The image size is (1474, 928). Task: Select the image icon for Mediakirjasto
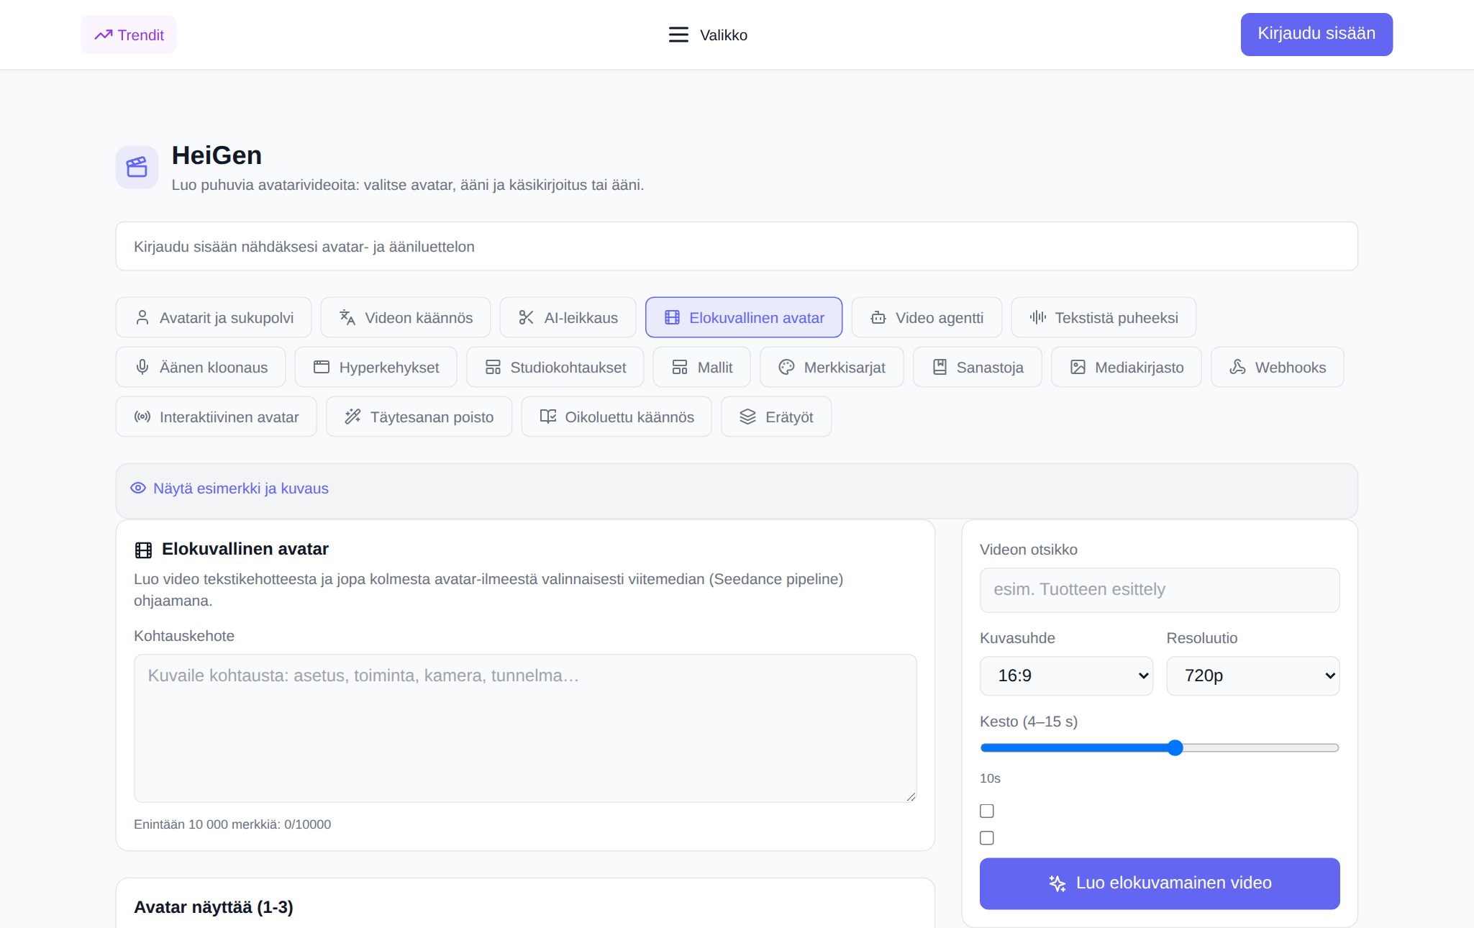pyautogui.click(x=1078, y=367)
